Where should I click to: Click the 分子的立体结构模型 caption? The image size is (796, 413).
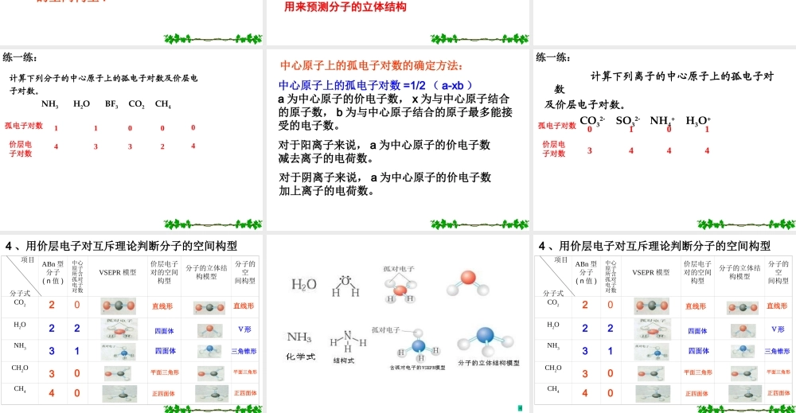point(489,364)
